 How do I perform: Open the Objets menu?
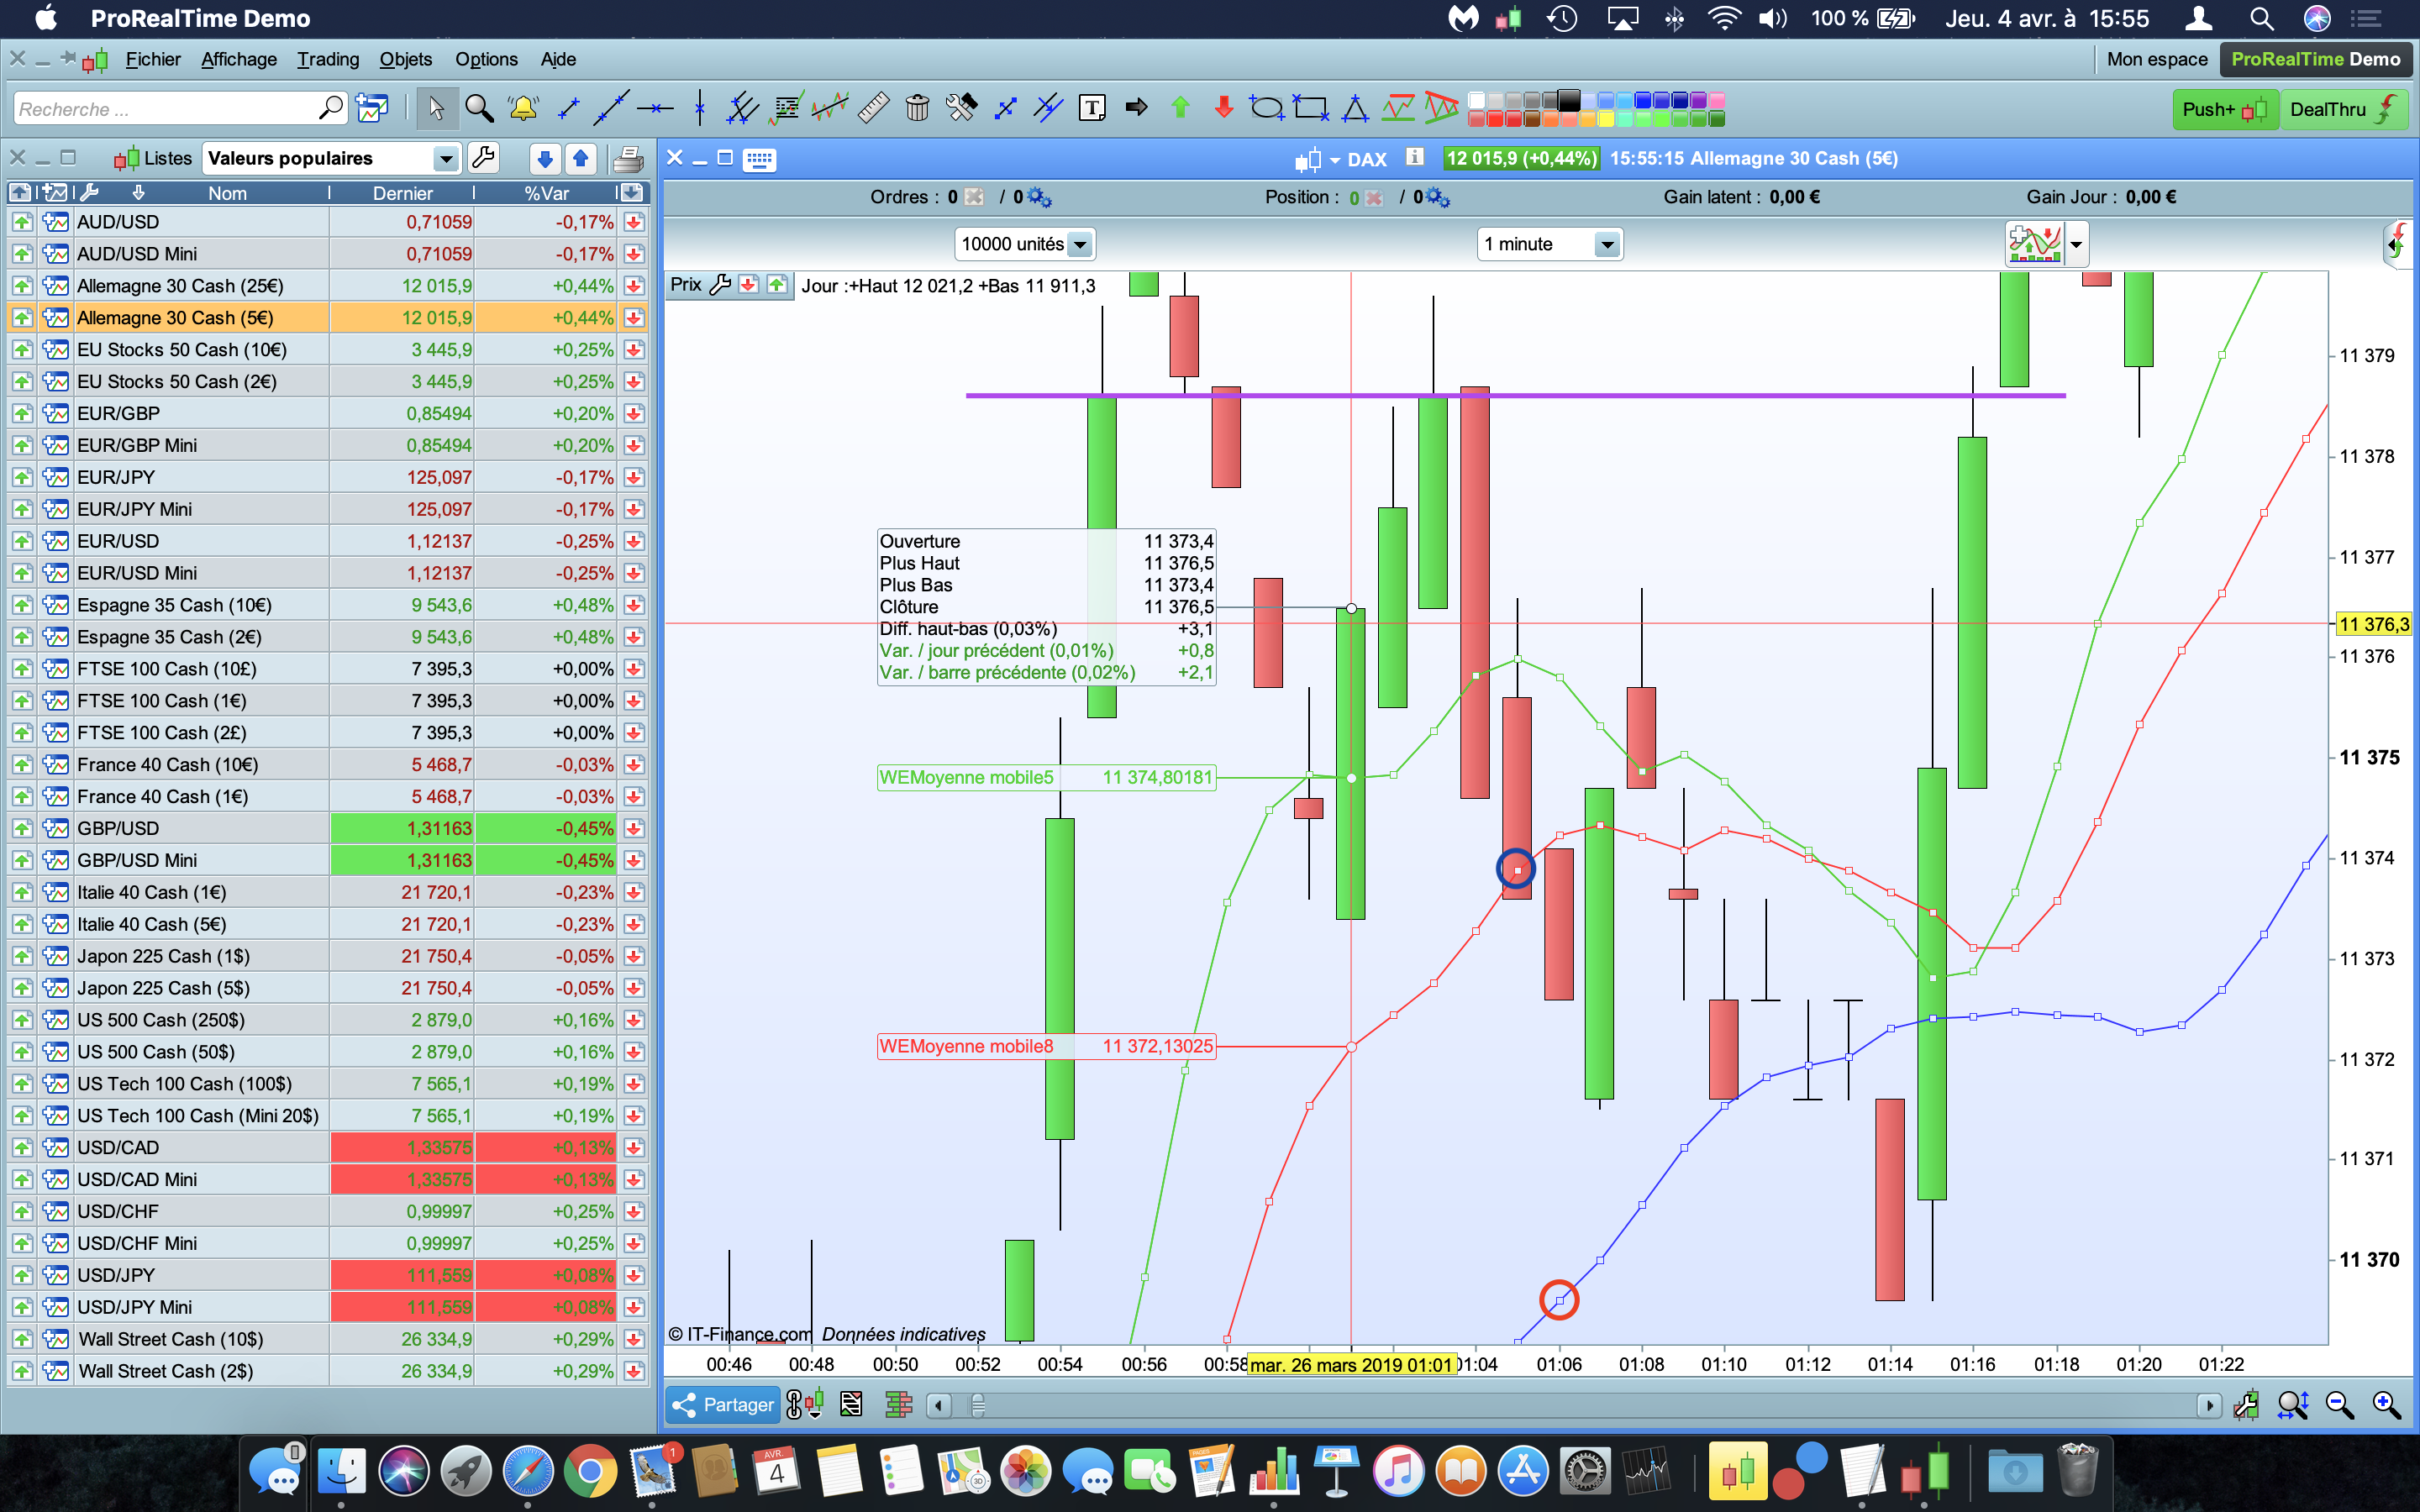point(405,59)
